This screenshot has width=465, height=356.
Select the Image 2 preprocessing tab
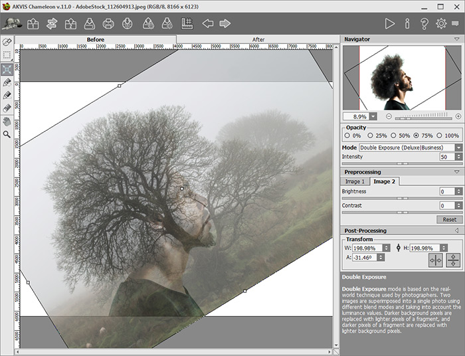point(385,181)
